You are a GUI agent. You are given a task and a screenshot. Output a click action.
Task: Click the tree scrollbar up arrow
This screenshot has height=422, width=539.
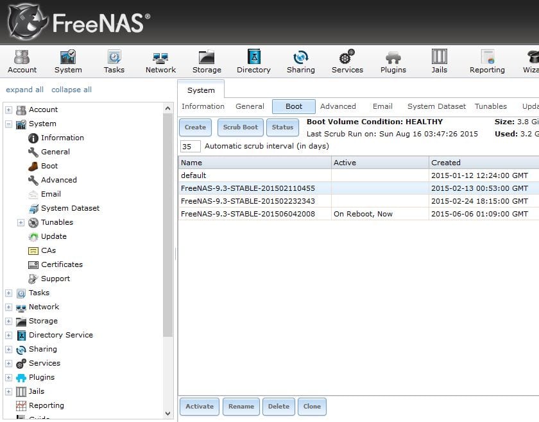point(167,108)
